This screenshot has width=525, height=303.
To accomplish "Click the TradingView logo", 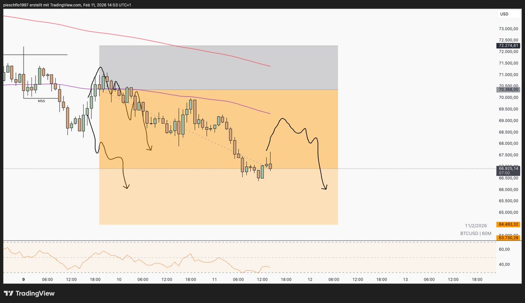I will pos(29,293).
